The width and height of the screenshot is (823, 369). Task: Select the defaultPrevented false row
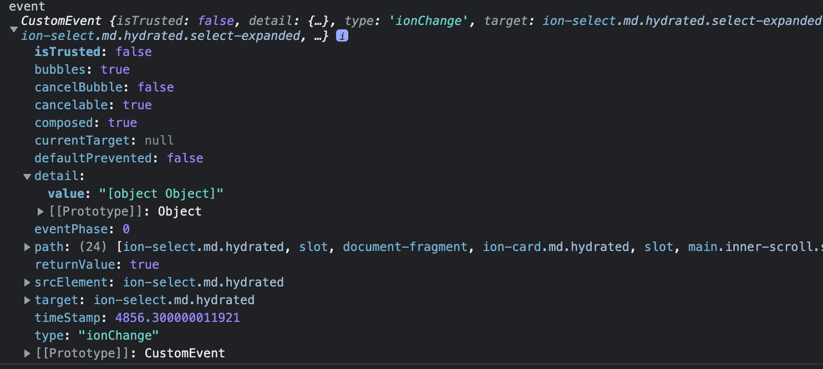click(119, 158)
